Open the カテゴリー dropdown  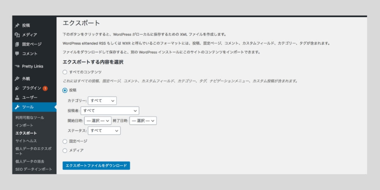pos(102,101)
